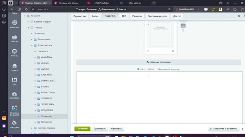Open Переход в Битрикс24 sidebar item
The width and height of the screenshot is (245, 137).
click(15, 110)
